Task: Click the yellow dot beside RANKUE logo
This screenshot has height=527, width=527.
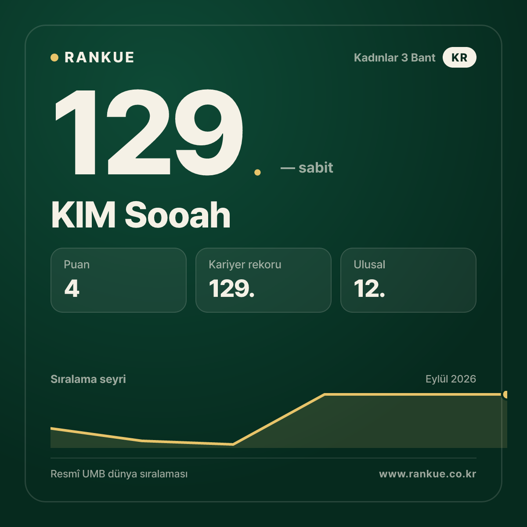Action: tap(54, 58)
